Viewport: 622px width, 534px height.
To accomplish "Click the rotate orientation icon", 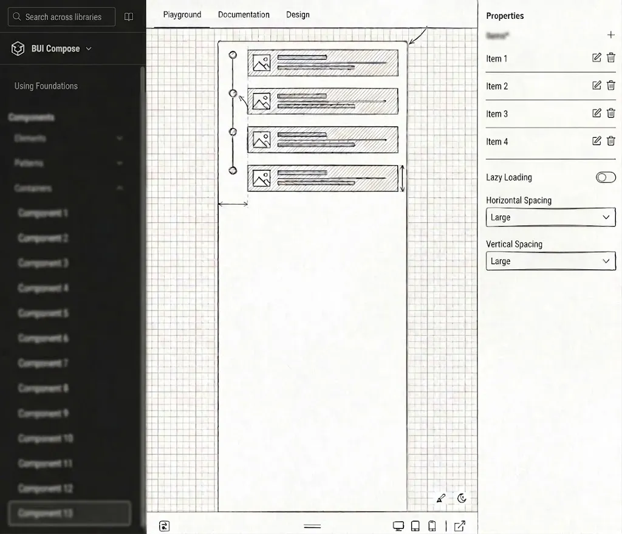I will point(164,526).
